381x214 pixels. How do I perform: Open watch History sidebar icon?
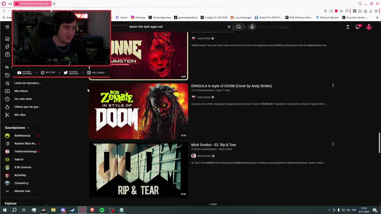click(7, 75)
